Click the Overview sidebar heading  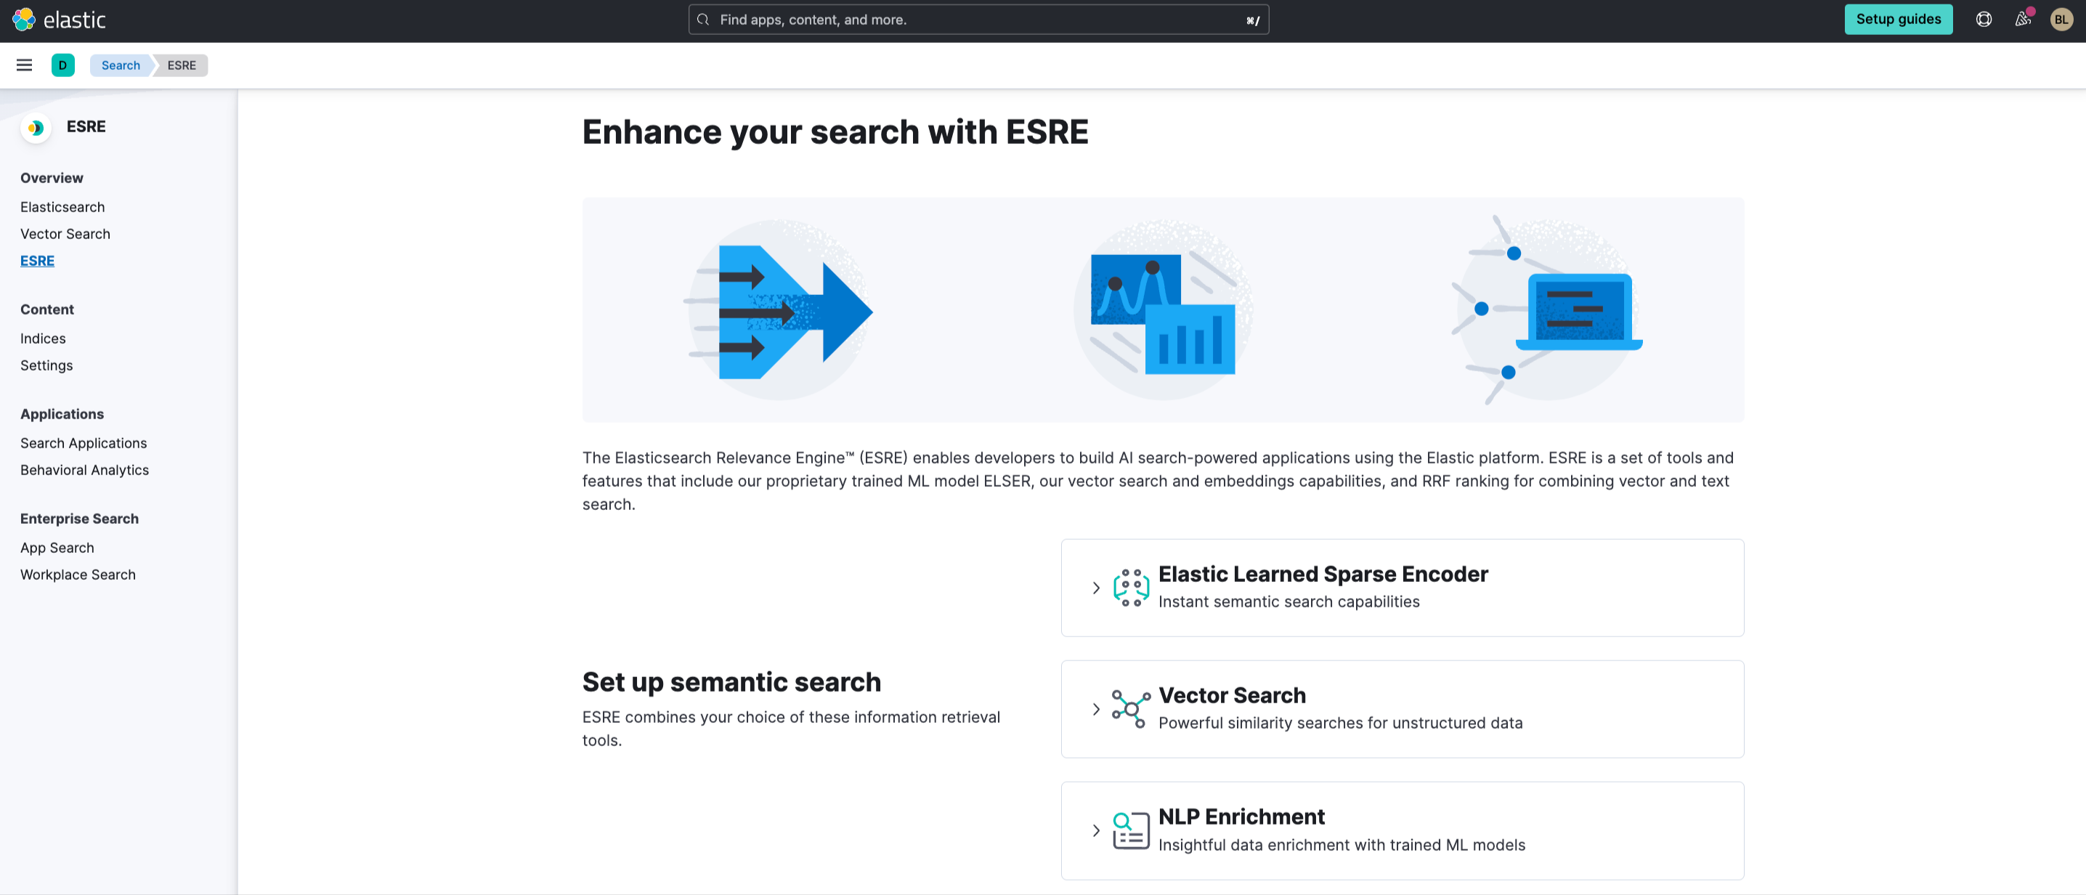(x=52, y=177)
